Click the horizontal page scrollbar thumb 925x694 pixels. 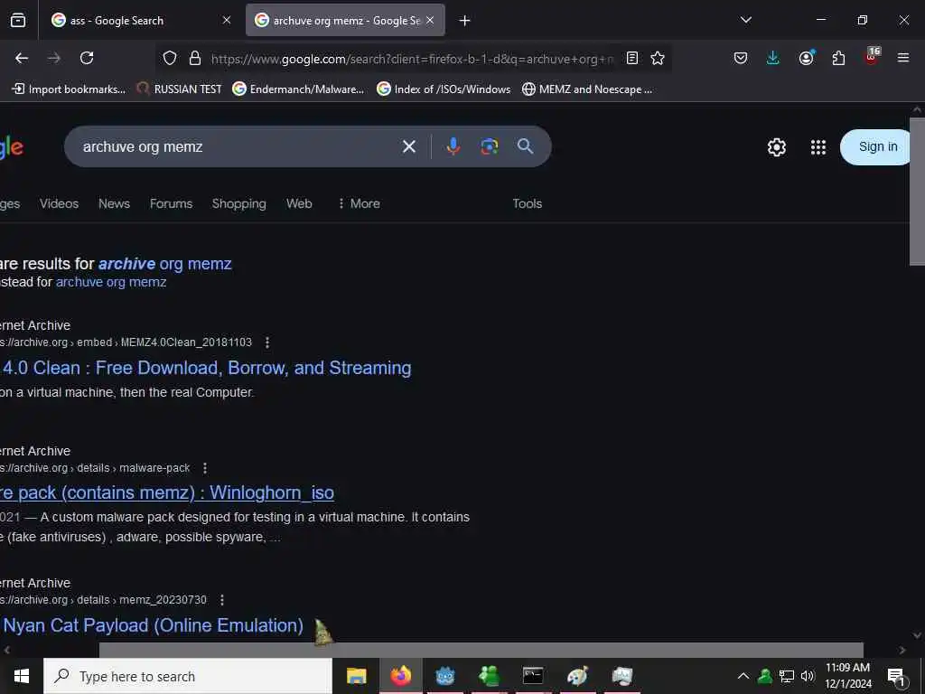click(x=481, y=650)
